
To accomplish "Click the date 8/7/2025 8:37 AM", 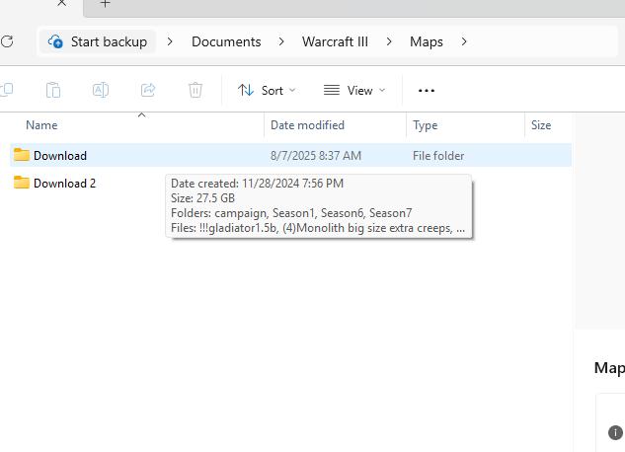I will point(316,155).
